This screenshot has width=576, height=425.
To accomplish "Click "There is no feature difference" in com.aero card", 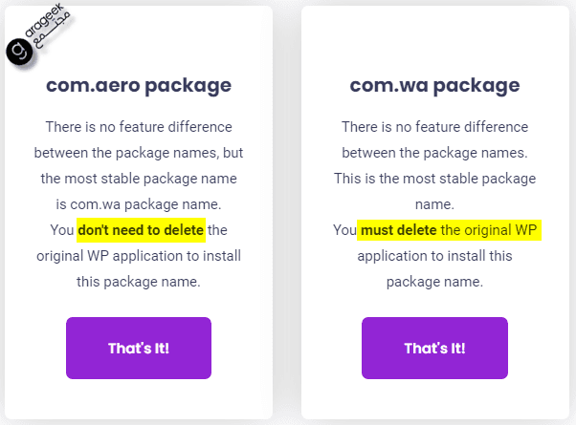I will (x=139, y=127).
